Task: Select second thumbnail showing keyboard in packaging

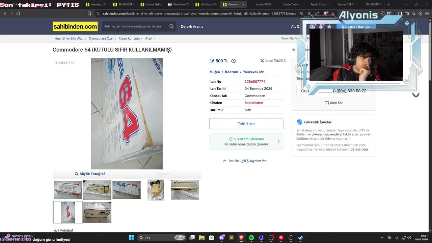Action: (x=97, y=190)
